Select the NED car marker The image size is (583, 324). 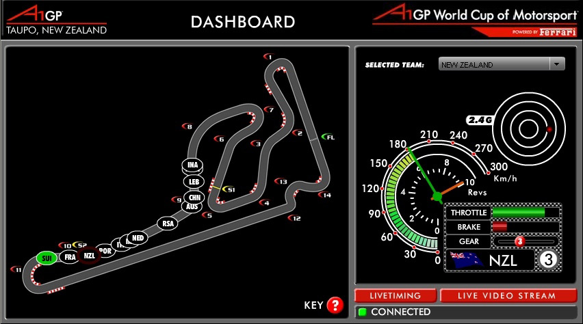[138, 237]
